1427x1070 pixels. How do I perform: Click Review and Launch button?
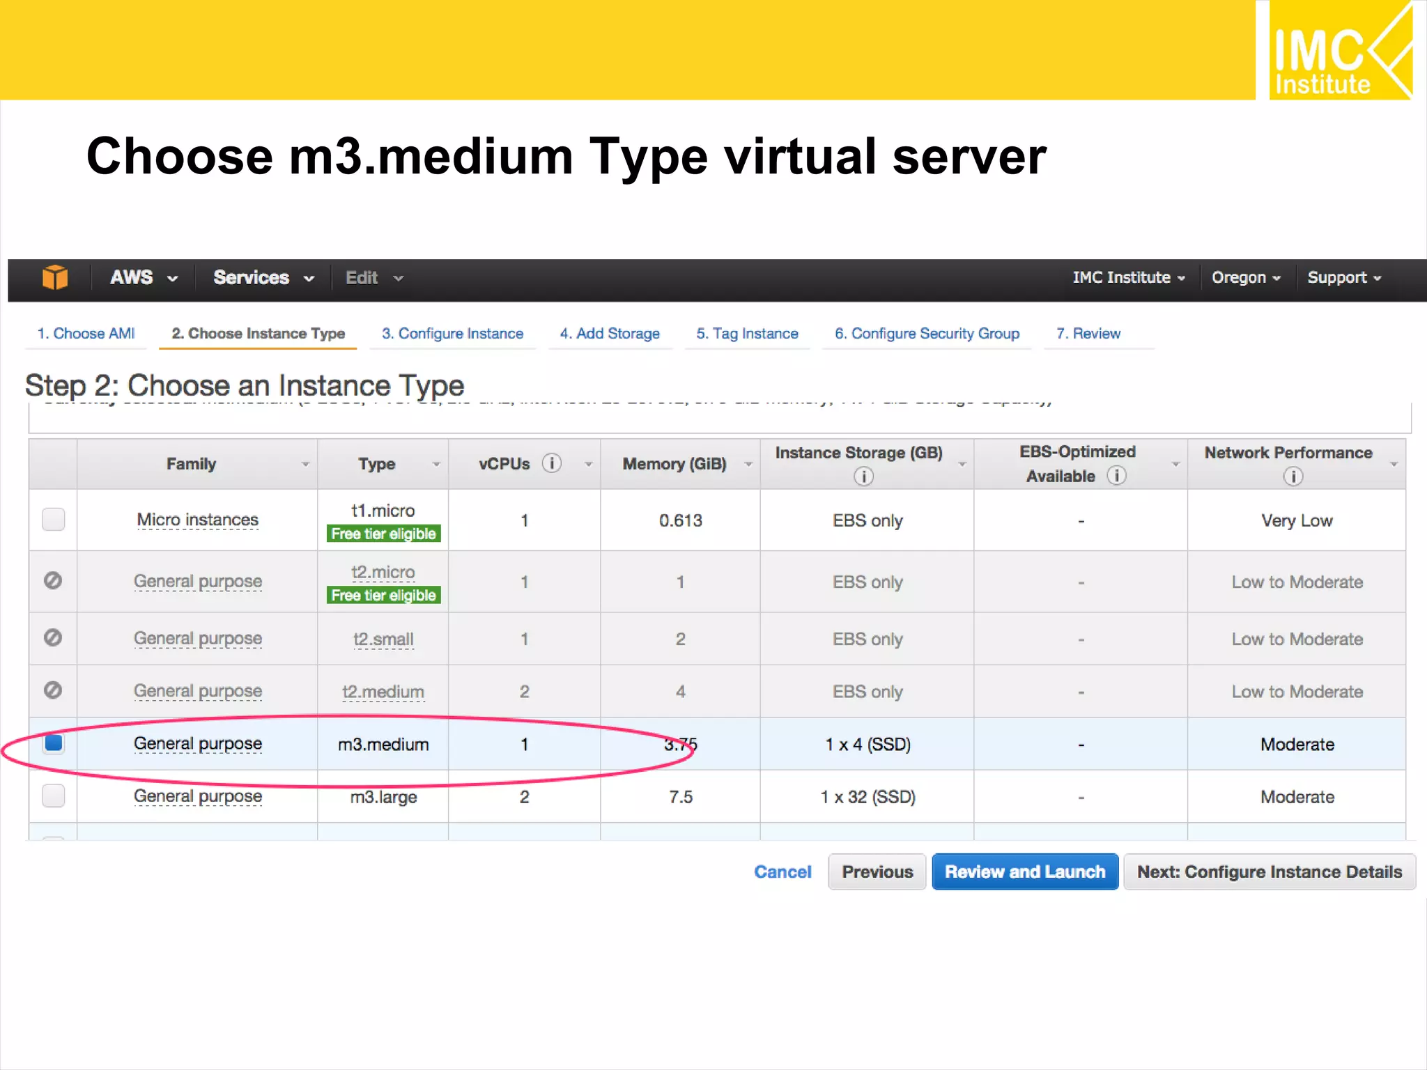[x=1025, y=871]
